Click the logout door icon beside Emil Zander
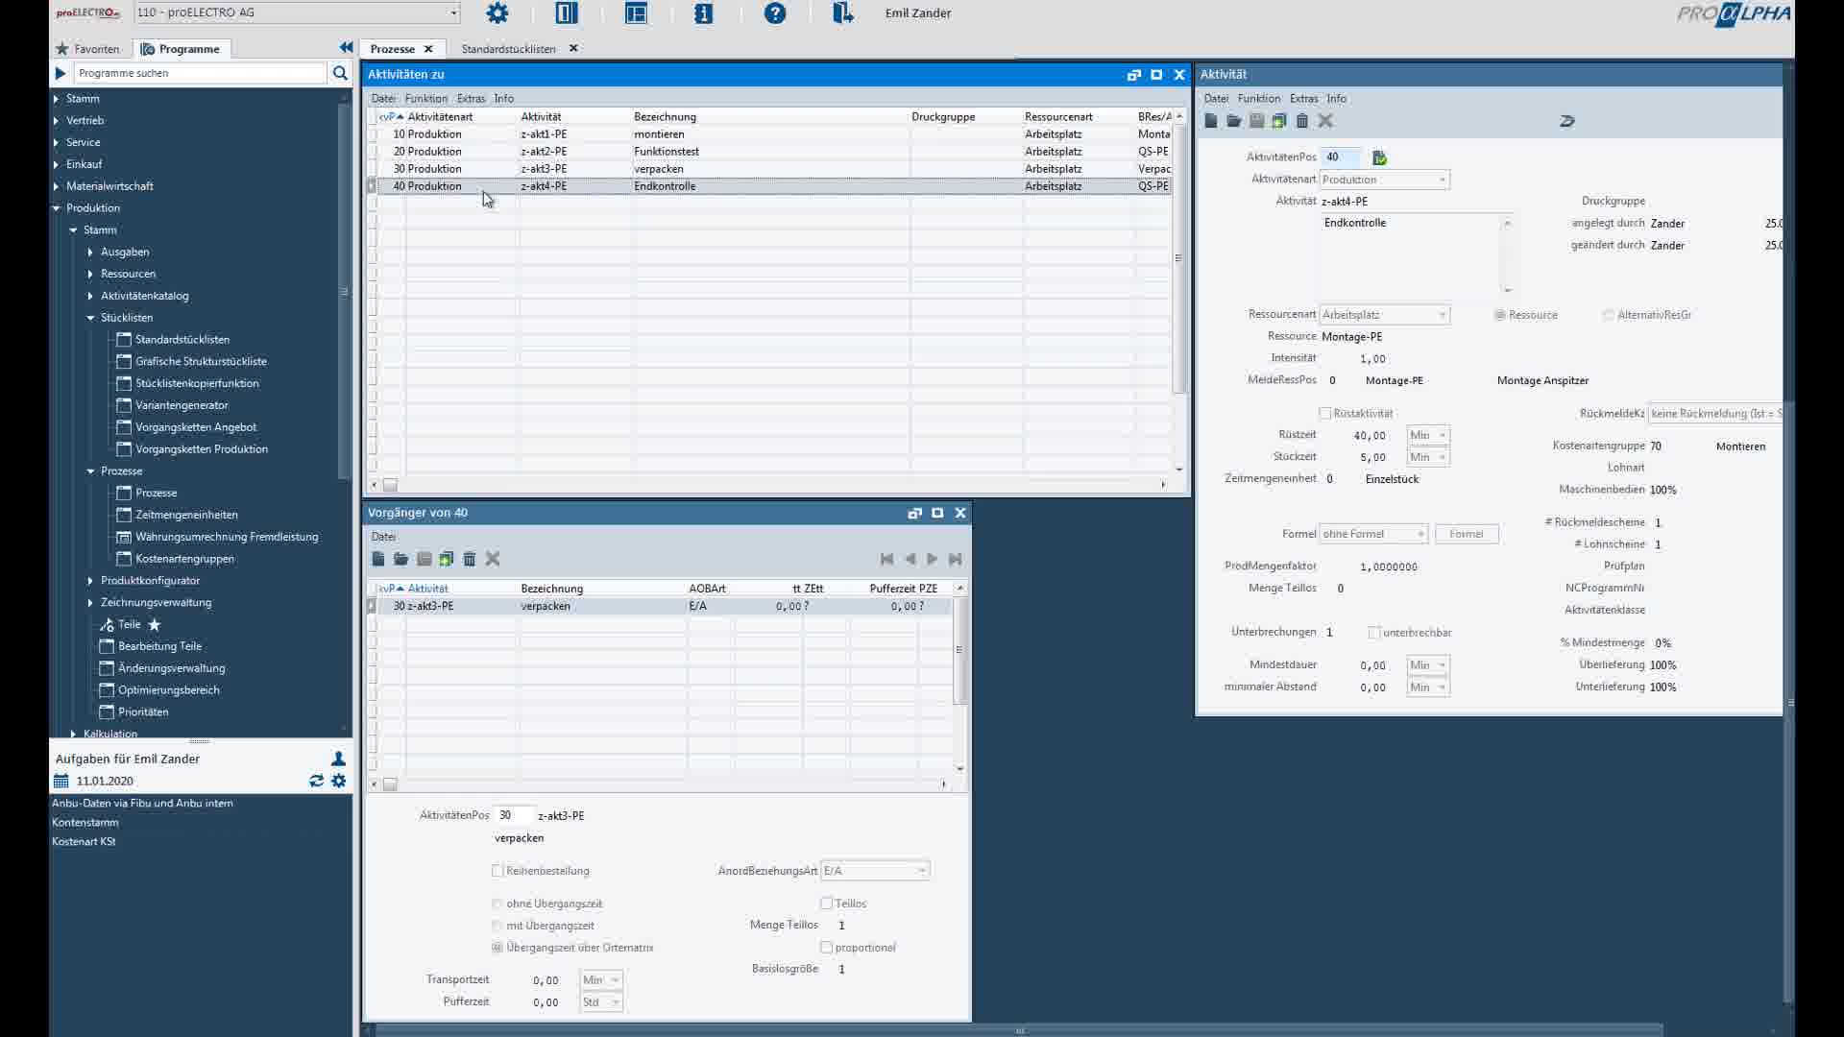Viewport: 1844px width, 1037px height. (843, 13)
